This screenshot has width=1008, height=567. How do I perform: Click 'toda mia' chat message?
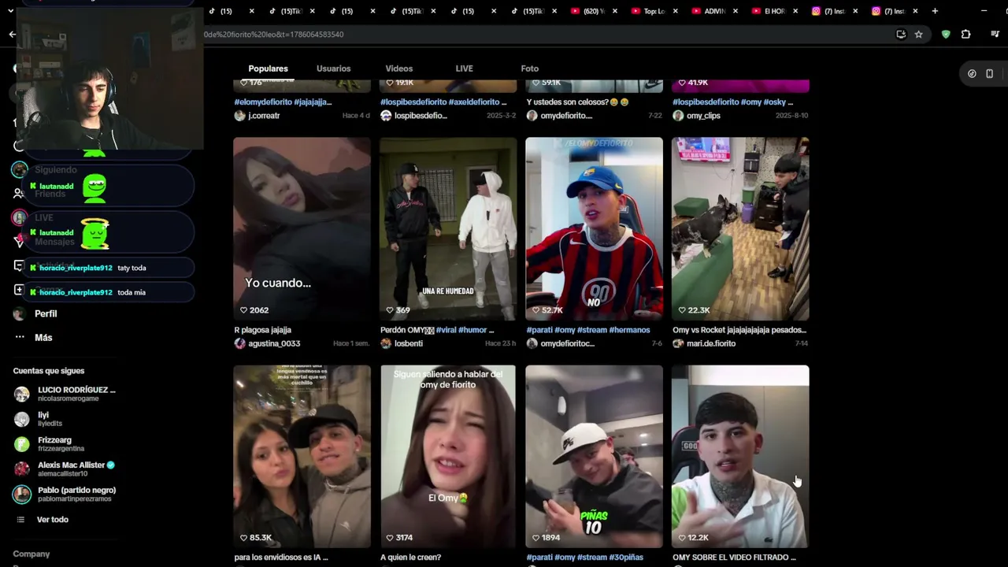[132, 292]
